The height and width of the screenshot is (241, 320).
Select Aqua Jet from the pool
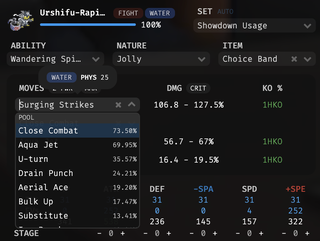(77, 145)
